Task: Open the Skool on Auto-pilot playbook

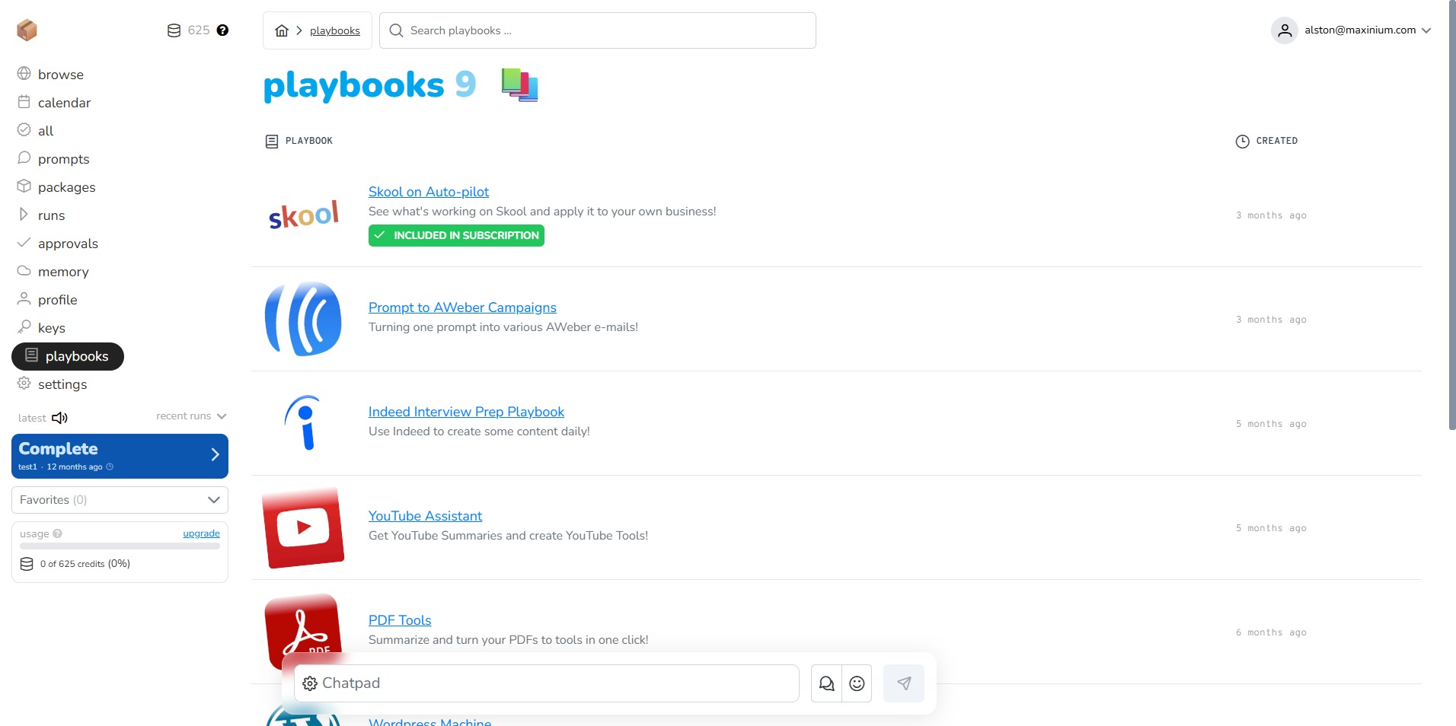Action: point(429,192)
